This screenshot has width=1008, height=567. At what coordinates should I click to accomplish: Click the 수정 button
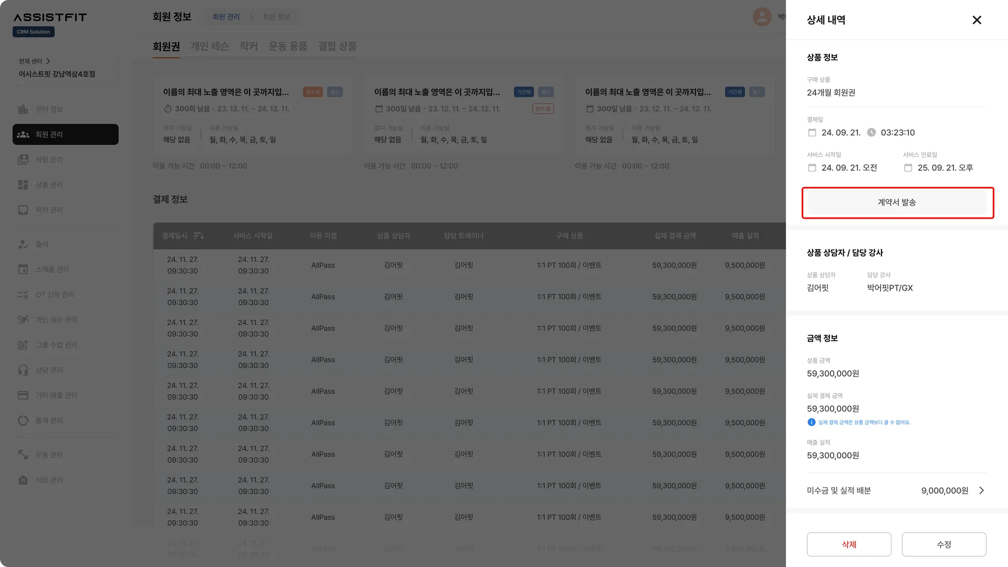[944, 544]
